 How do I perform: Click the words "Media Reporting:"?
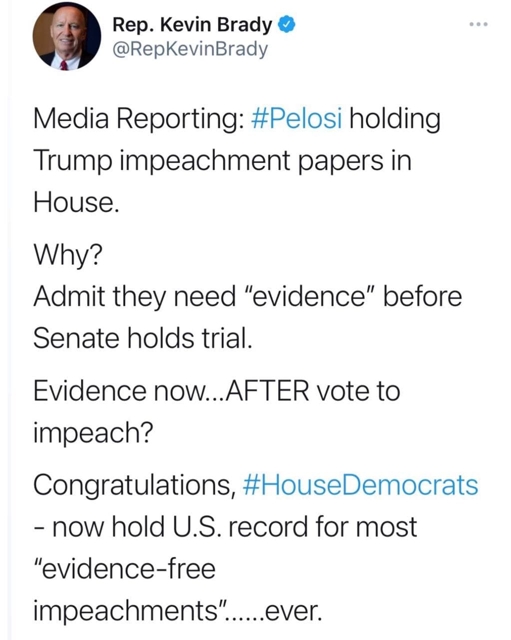tap(138, 118)
